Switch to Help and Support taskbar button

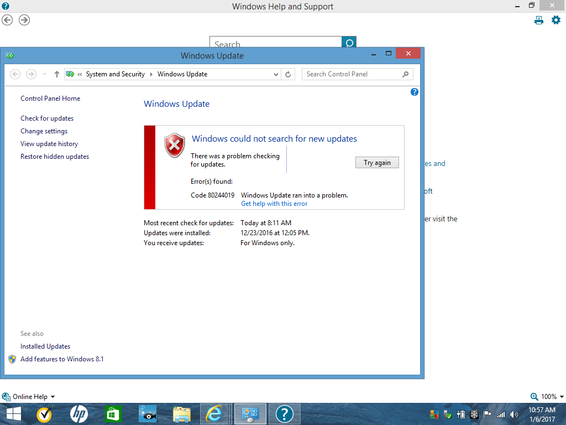[x=285, y=414]
